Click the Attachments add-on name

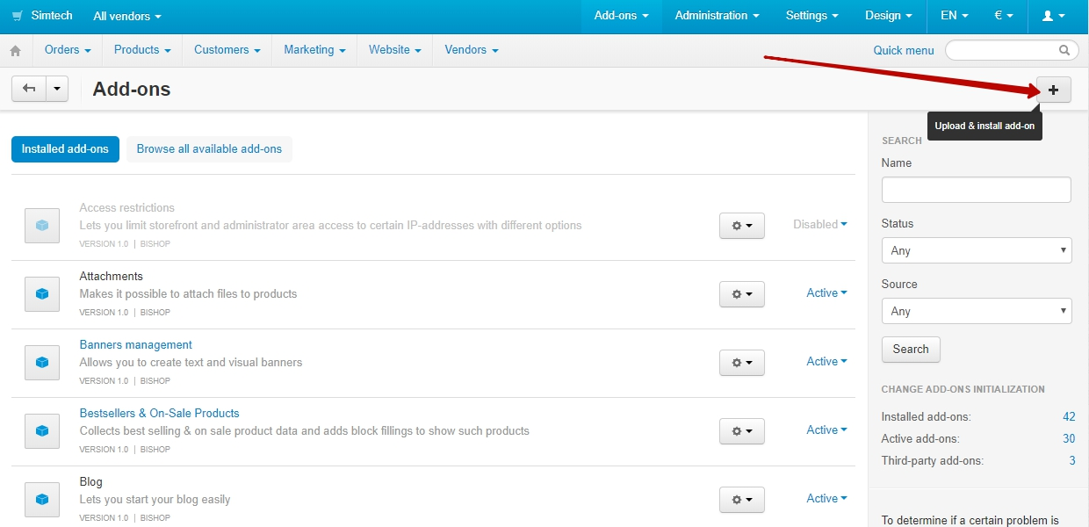click(x=111, y=277)
